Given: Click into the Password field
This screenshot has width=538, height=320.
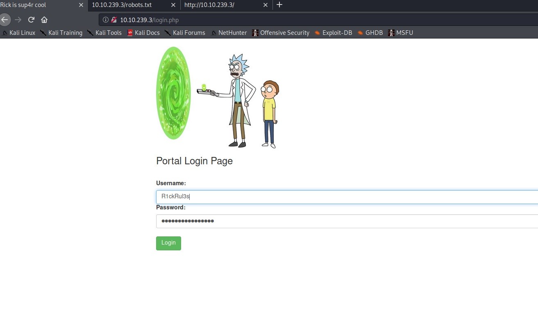Looking at the screenshot, I should pyautogui.click(x=347, y=221).
